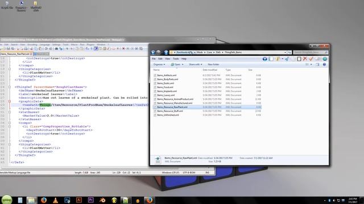Sort files by Name column header
This screenshot has height=204, width=364.
[156, 70]
